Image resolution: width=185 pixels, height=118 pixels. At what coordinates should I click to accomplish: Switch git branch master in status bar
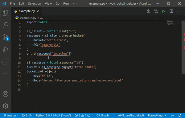(10, 116)
